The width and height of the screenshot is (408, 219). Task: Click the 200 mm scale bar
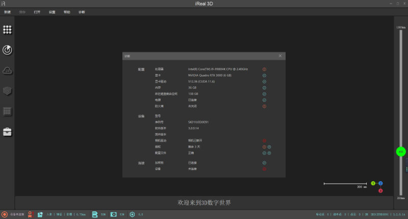coord(345,184)
